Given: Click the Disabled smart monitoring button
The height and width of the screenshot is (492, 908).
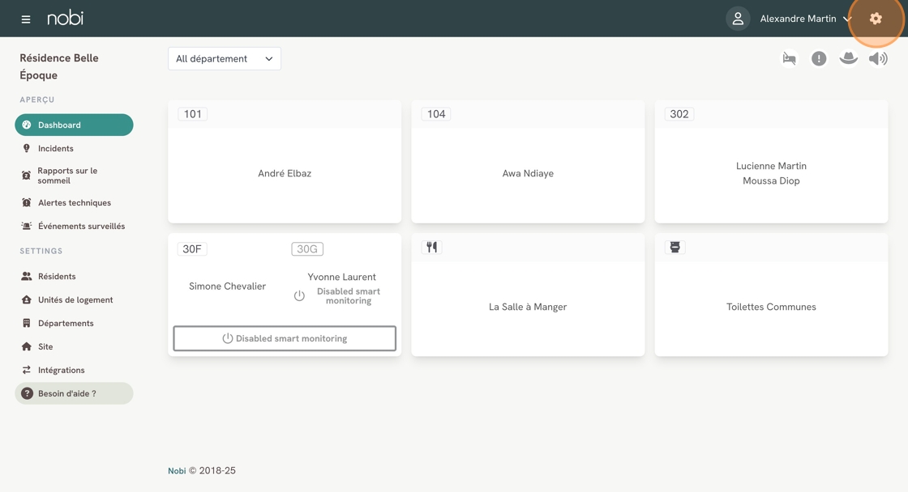Looking at the screenshot, I should (285, 338).
